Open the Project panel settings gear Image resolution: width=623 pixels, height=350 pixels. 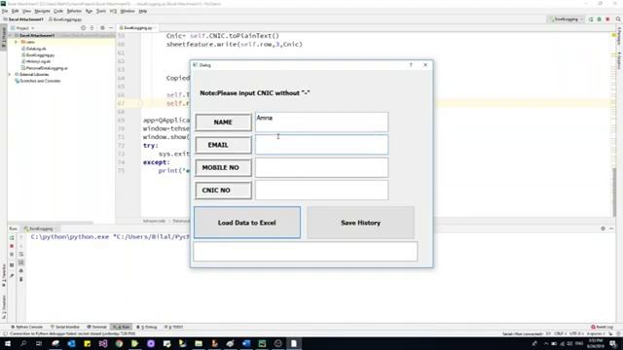coord(102,28)
